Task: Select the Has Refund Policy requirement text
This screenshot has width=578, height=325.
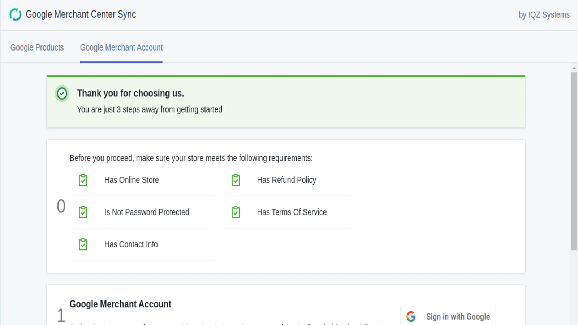Action: click(x=286, y=180)
